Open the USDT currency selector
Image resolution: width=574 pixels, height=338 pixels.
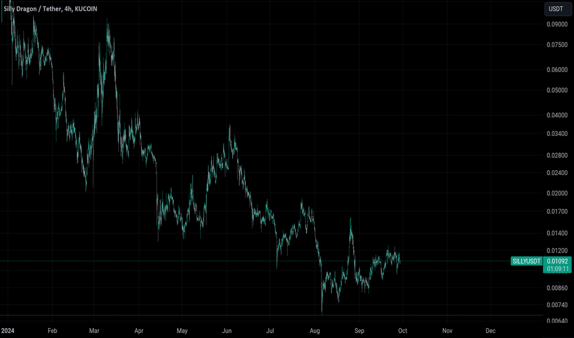pyautogui.click(x=558, y=9)
